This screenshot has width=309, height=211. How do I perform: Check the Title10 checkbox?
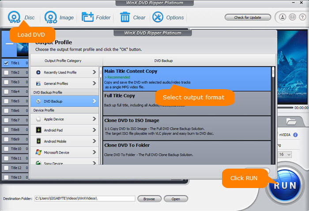6,149
